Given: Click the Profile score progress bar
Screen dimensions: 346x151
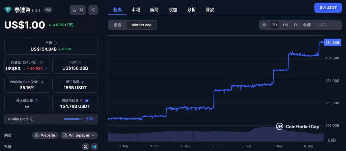Looking at the screenshot, I should [x=74, y=119].
